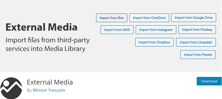The height and width of the screenshot is (99, 222).
Task: Click Import from Dropbox button
Action: coord(154,42)
